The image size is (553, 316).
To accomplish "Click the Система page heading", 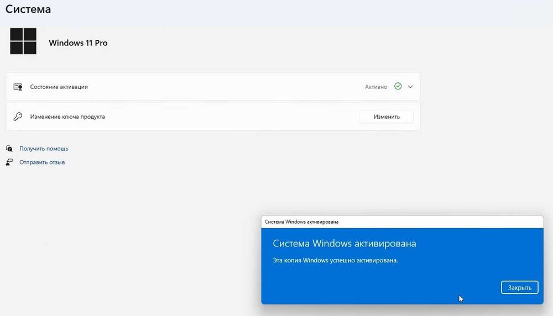I will [x=28, y=9].
